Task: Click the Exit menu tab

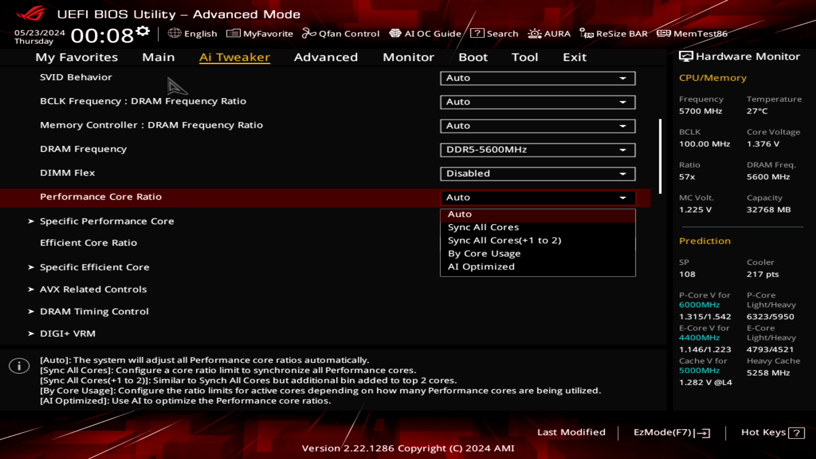Action: pos(575,57)
